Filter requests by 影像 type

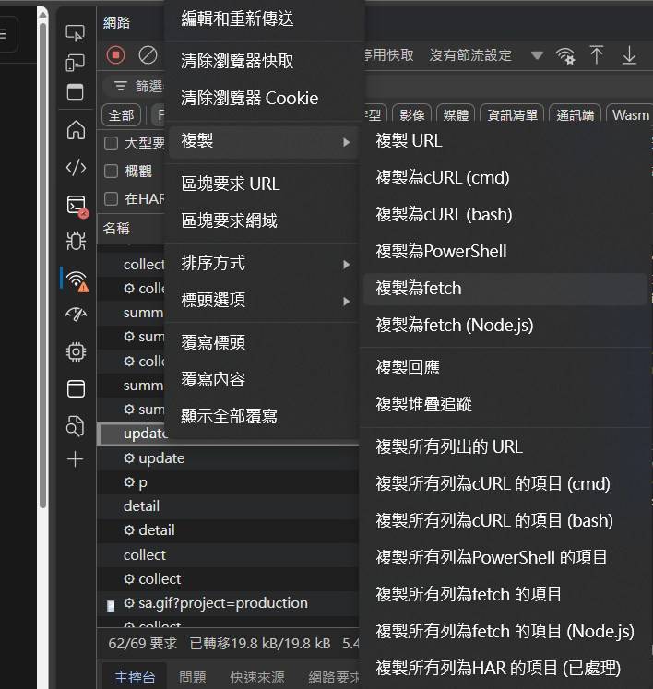[x=411, y=115]
